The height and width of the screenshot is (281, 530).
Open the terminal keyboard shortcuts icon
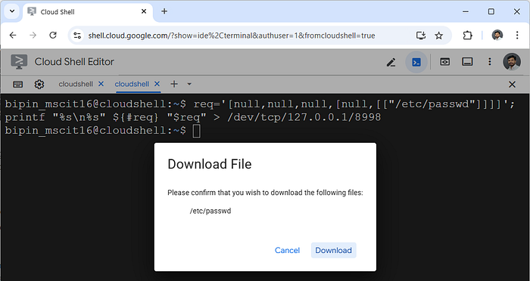click(18, 84)
